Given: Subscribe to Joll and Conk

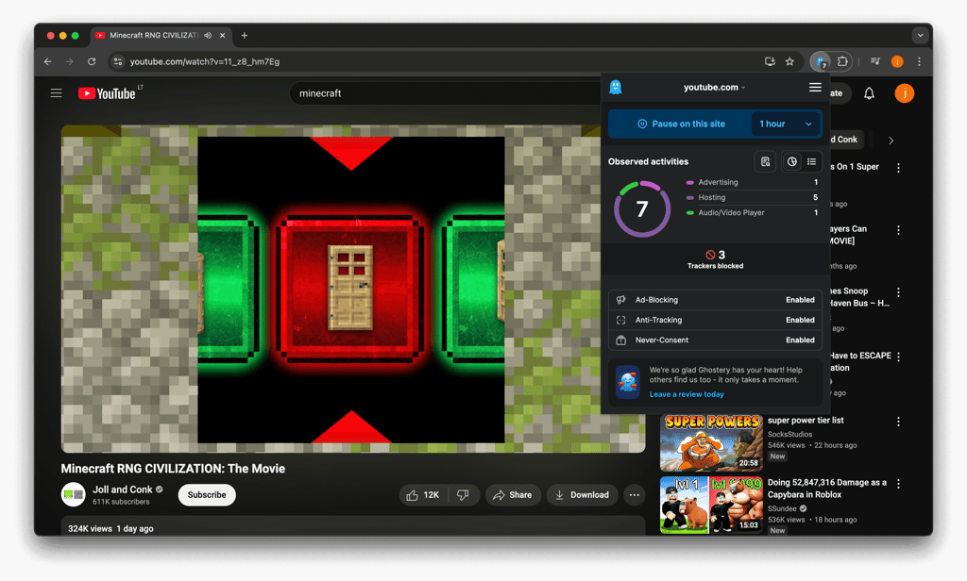Looking at the screenshot, I should [207, 495].
